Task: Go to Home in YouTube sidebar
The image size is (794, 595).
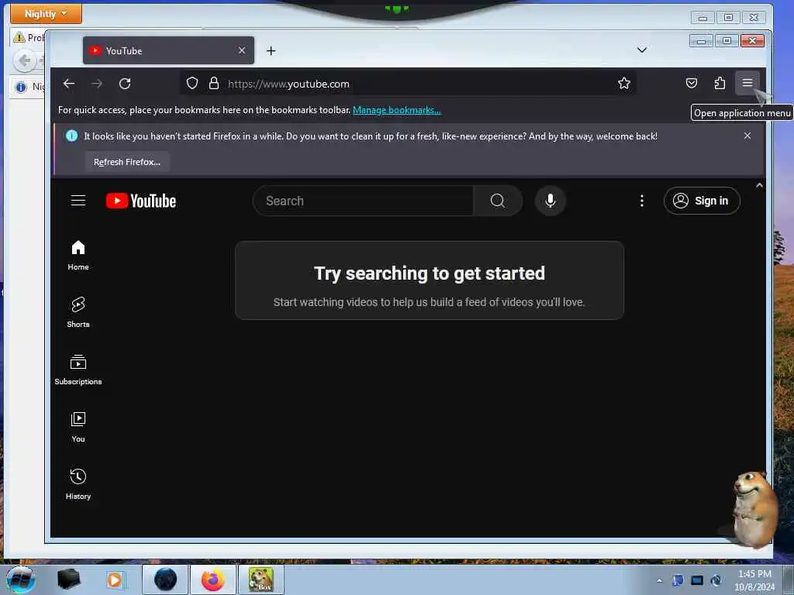Action: pyautogui.click(x=78, y=256)
